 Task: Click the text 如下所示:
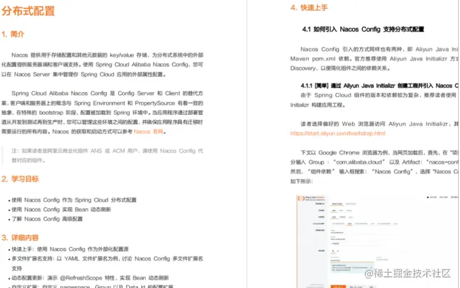tap(302, 181)
